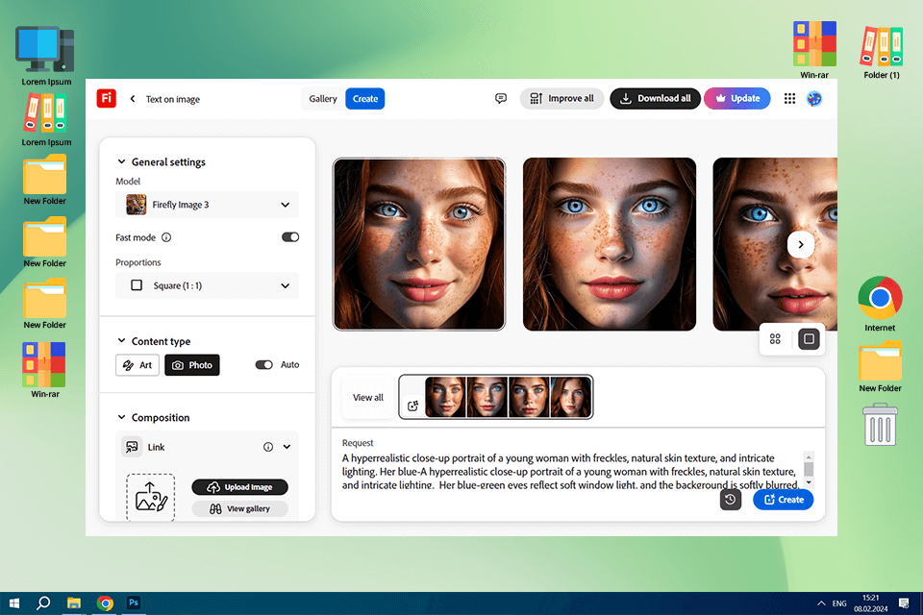Collapse the Content type section
Screen dimensions: 923x615
(121, 341)
